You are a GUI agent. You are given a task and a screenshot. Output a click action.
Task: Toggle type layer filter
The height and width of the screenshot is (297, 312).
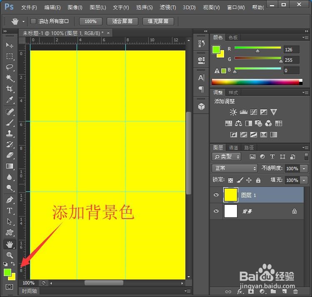[x=272, y=156]
